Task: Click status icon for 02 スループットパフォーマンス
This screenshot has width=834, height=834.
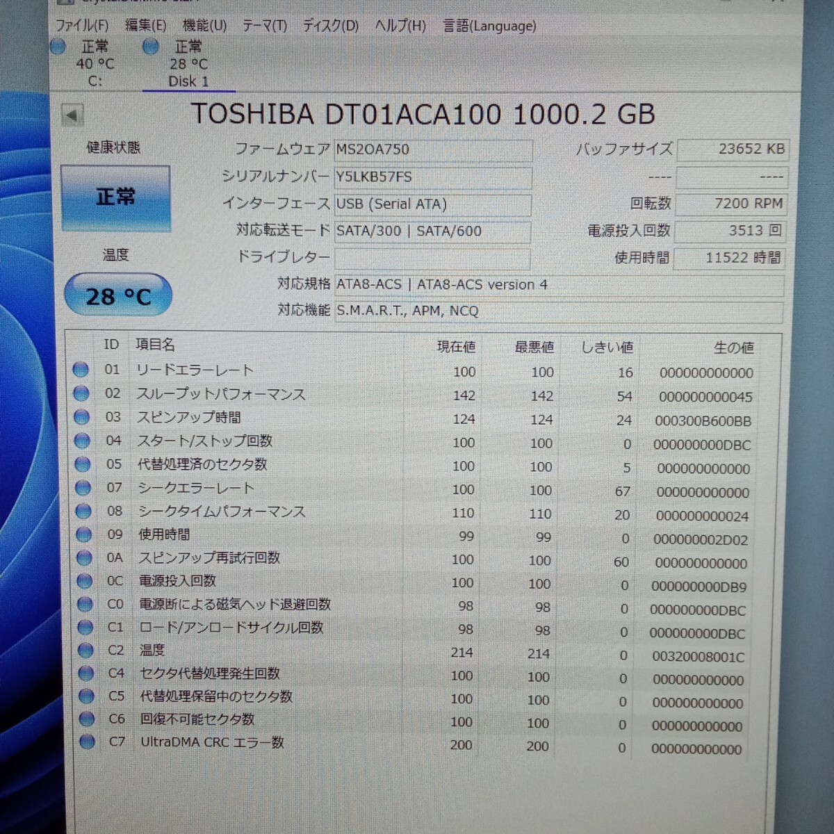Action: [81, 393]
